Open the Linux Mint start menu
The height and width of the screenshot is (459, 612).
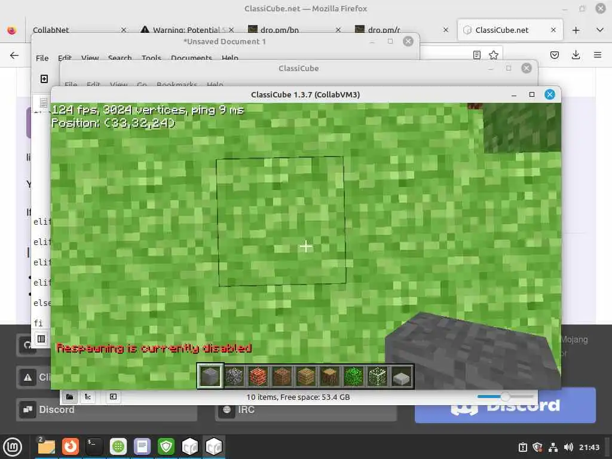click(13, 446)
